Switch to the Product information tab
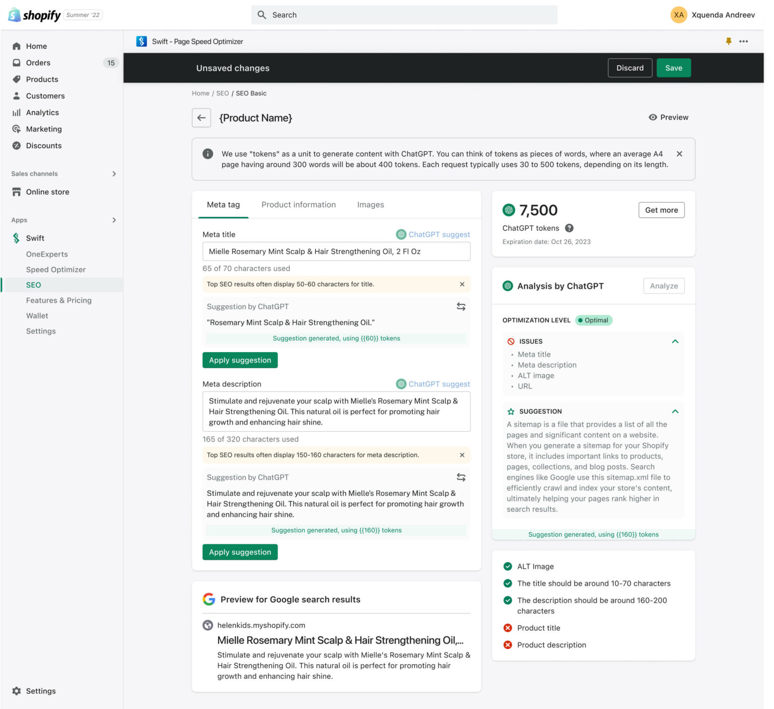Screen dimensions: 774x709 pos(298,205)
